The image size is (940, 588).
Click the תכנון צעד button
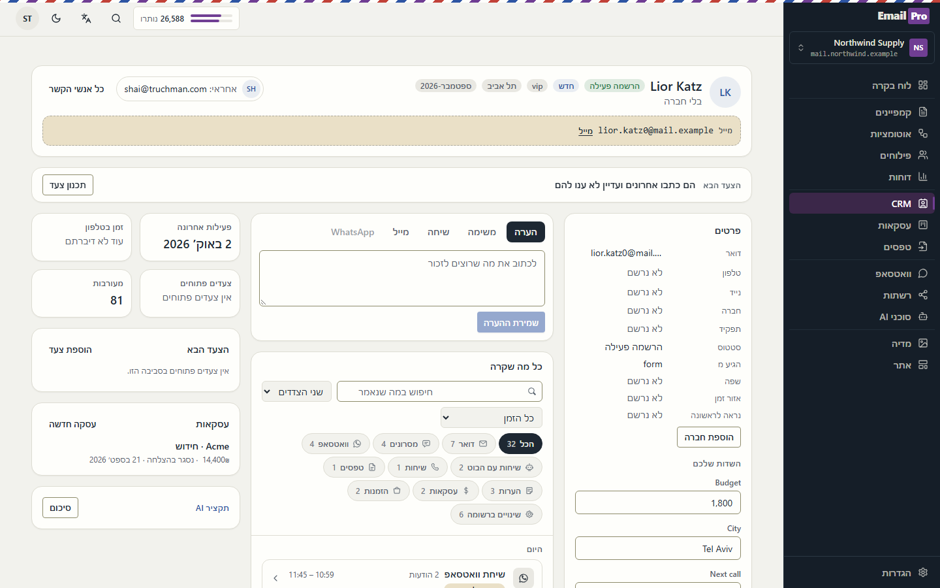[x=68, y=185]
